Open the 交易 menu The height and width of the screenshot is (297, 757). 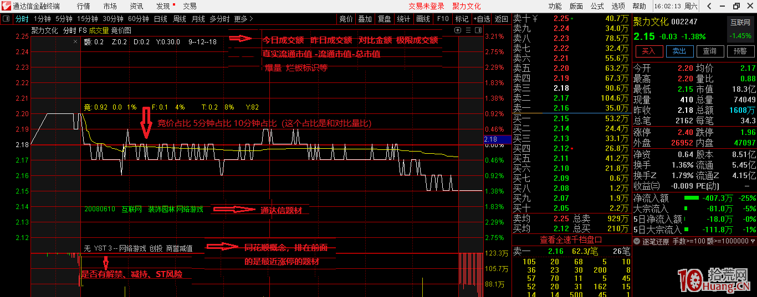190,6
